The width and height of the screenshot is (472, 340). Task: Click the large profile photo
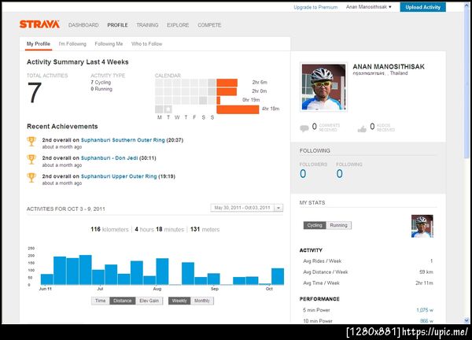point(323,87)
